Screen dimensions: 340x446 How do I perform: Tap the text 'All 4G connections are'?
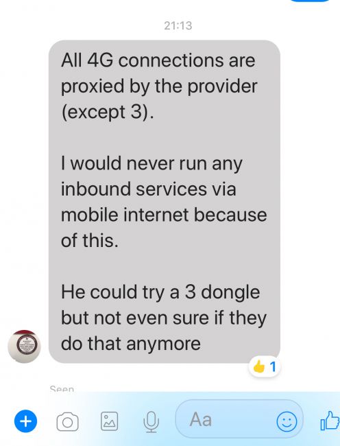click(x=158, y=60)
